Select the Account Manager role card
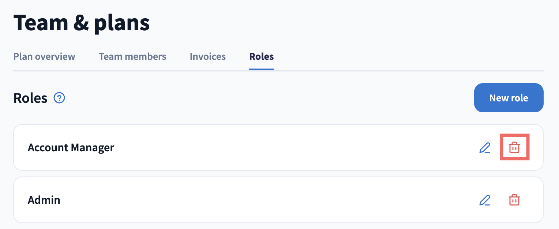The width and height of the screenshot is (559, 229). (x=278, y=147)
